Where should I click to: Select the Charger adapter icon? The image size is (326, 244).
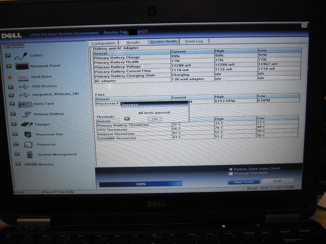click(x=27, y=125)
